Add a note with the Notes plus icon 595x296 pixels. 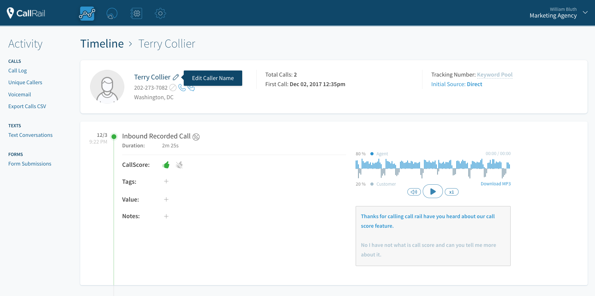click(166, 216)
